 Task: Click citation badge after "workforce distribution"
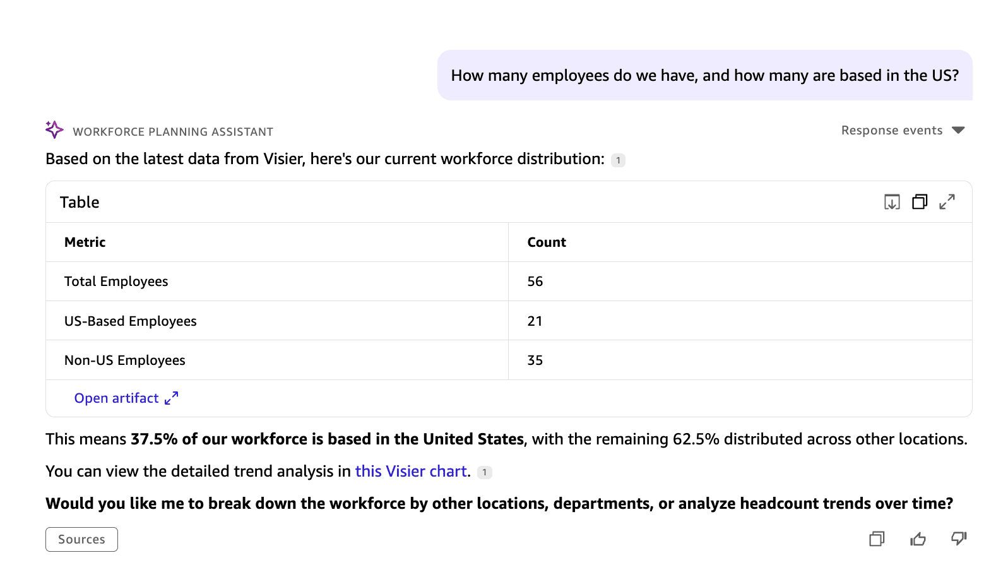(618, 160)
